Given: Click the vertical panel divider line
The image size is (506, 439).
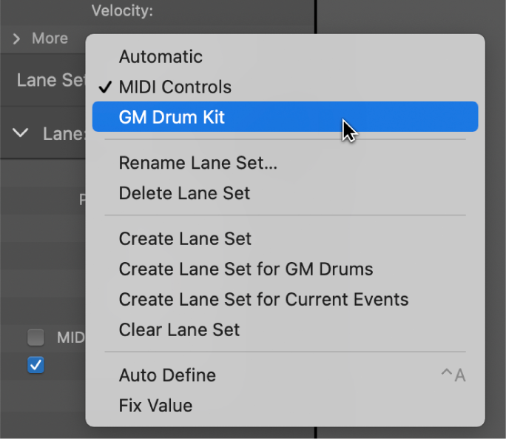Looking at the screenshot, I should pos(315,16).
